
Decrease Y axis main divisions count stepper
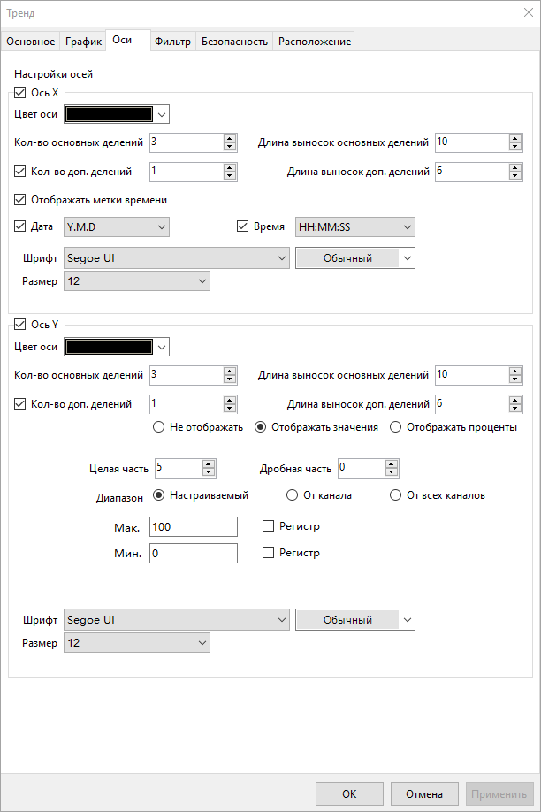(x=230, y=379)
